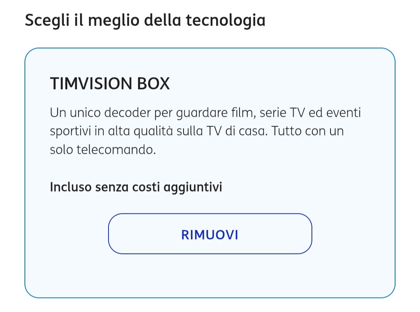420x312 pixels.
Task: Click the 'Scegli il meglio della tecnologia' heading
Action: [x=145, y=20]
